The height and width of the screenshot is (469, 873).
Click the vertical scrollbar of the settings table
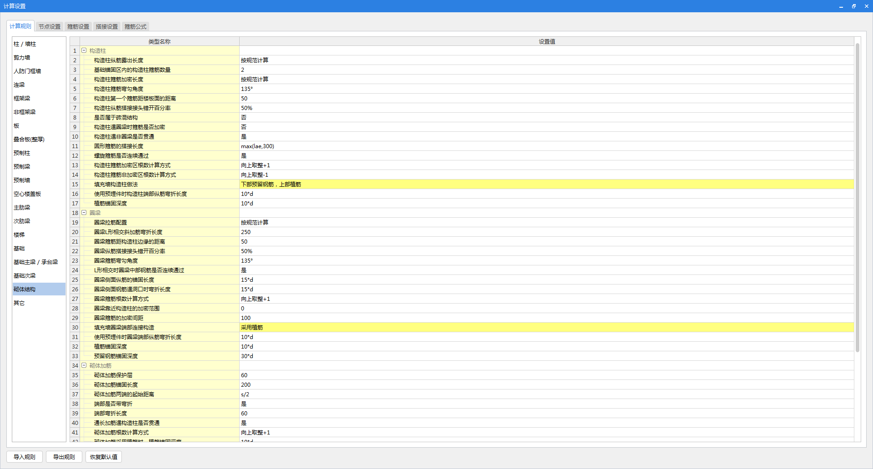coord(858,198)
